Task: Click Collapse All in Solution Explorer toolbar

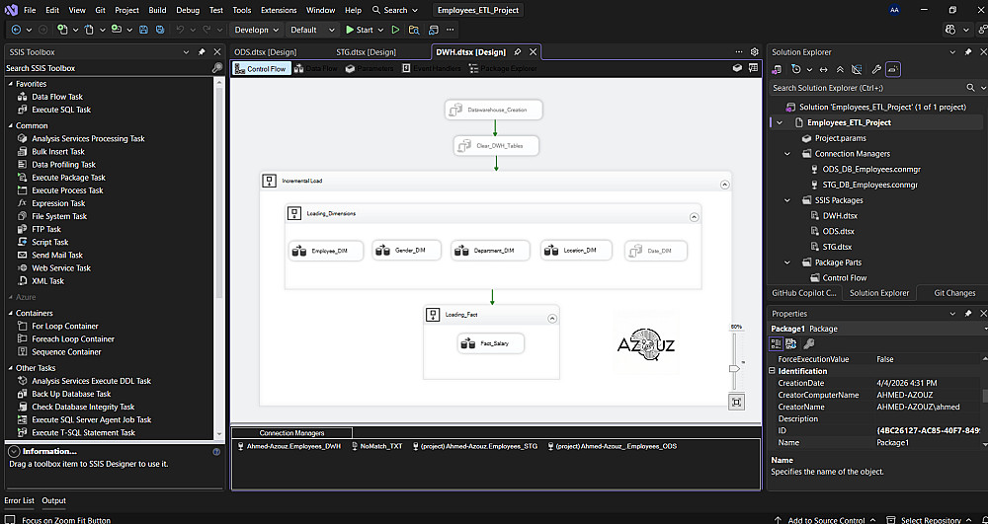Action: coord(840,69)
